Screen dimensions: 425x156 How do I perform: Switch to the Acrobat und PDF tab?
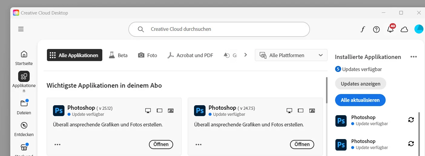(x=190, y=55)
